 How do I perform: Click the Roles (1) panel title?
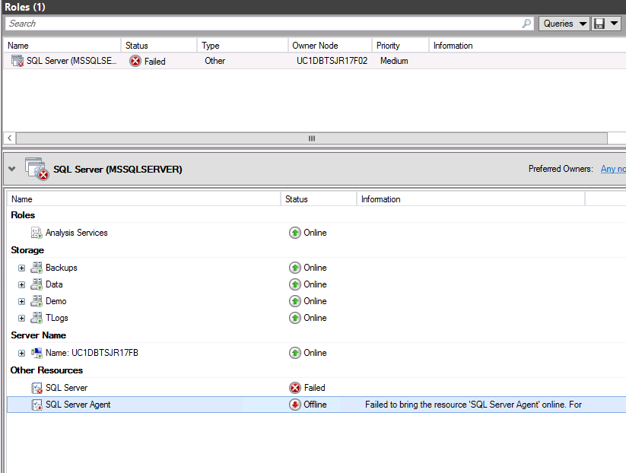25,7
